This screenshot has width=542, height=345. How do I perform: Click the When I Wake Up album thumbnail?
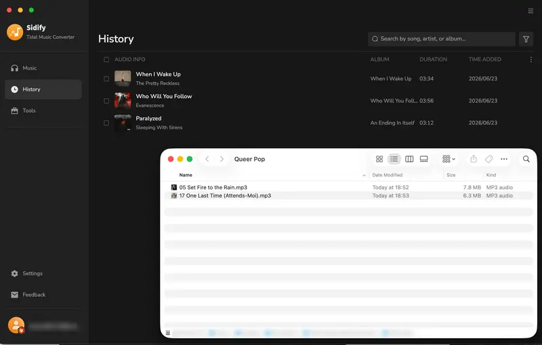[123, 78]
